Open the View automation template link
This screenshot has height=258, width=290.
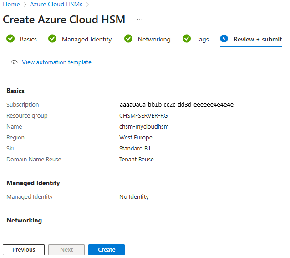[x=56, y=62]
